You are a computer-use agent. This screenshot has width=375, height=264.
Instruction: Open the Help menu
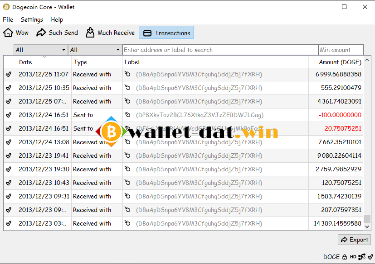coord(57,19)
